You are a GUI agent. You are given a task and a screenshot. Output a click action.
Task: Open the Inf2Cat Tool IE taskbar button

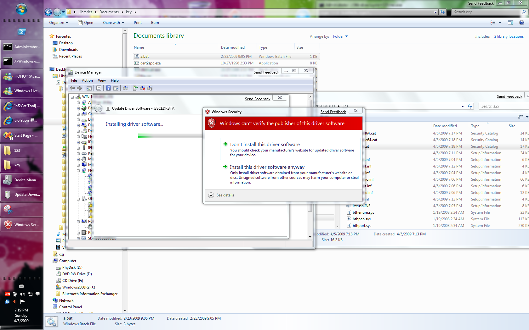[21, 106]
